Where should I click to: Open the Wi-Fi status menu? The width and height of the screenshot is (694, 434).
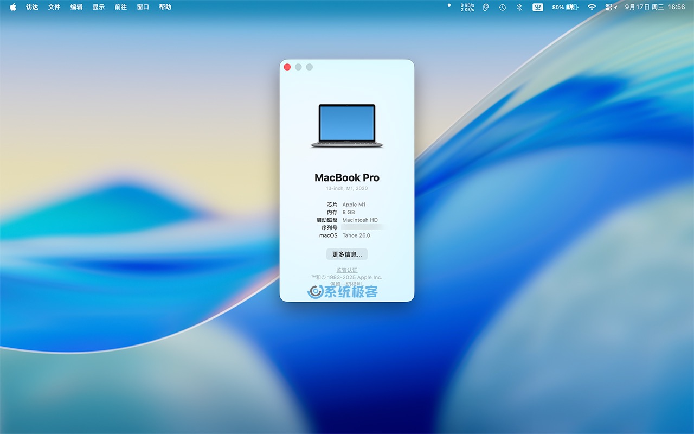tap(592, 7)
